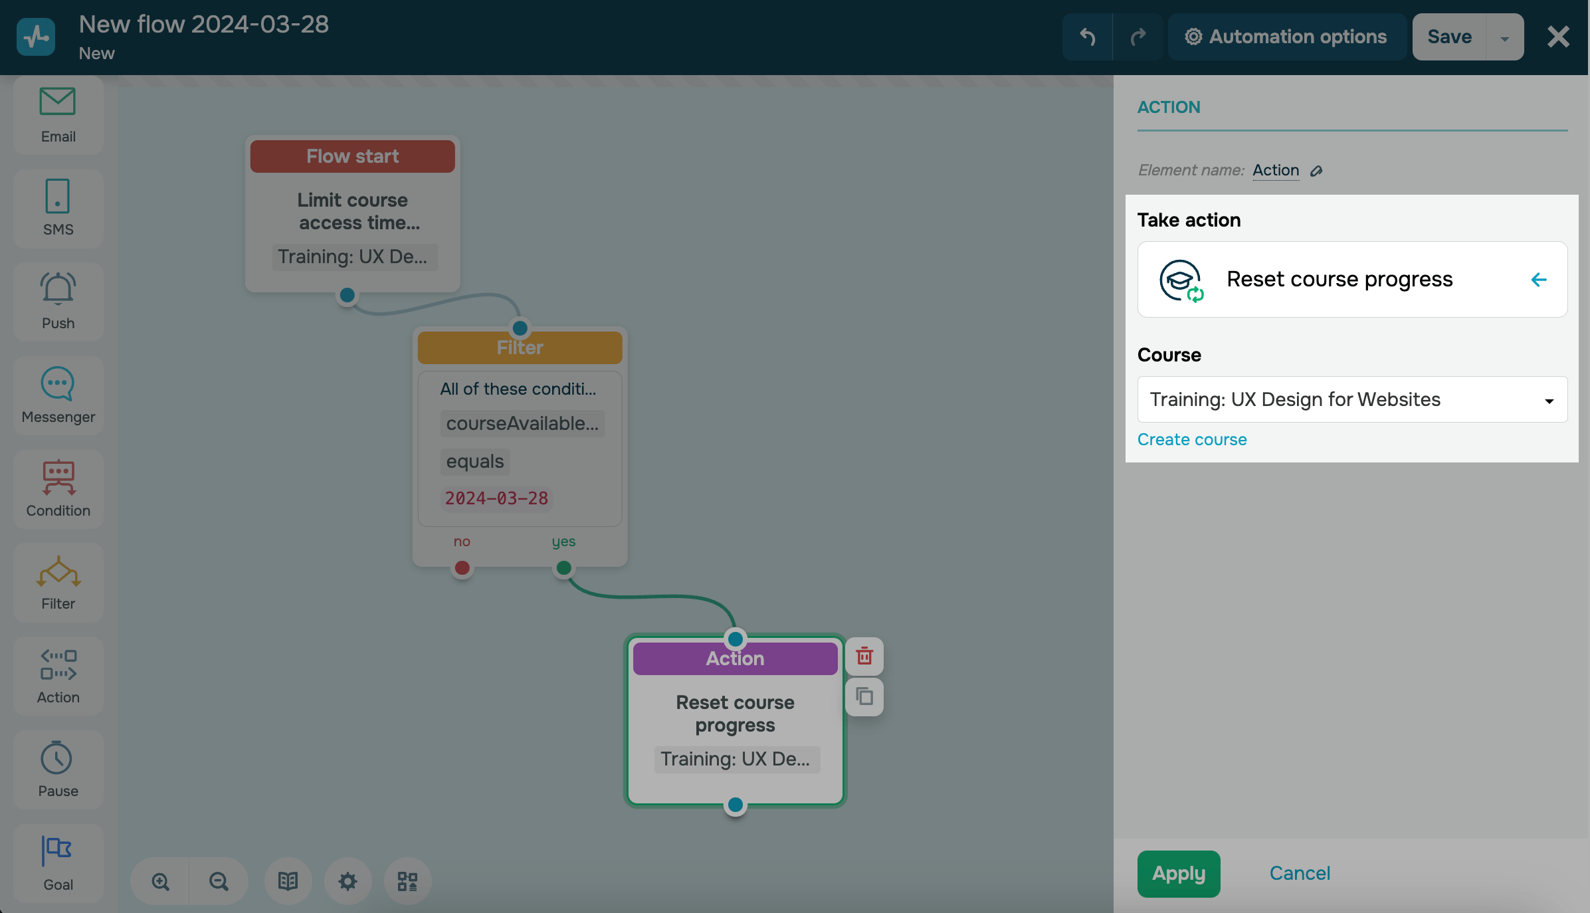The image size is (1590, 913).
Task: Select the Goal flag icon
Action: (x=58, y=851)
